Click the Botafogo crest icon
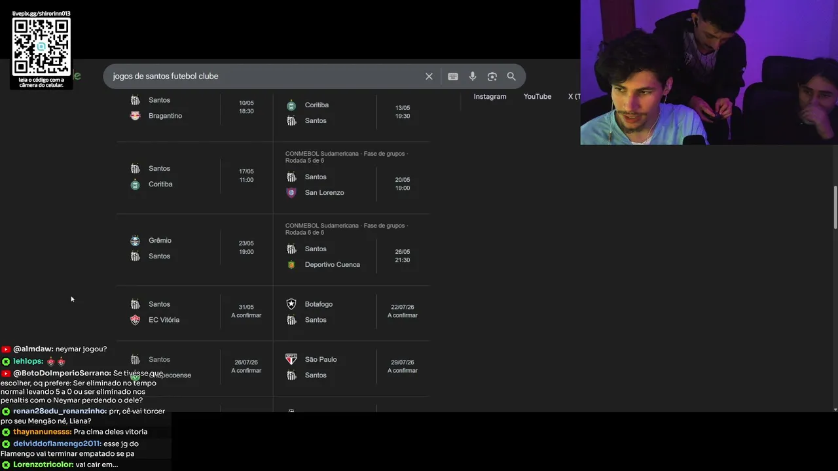 291,304
